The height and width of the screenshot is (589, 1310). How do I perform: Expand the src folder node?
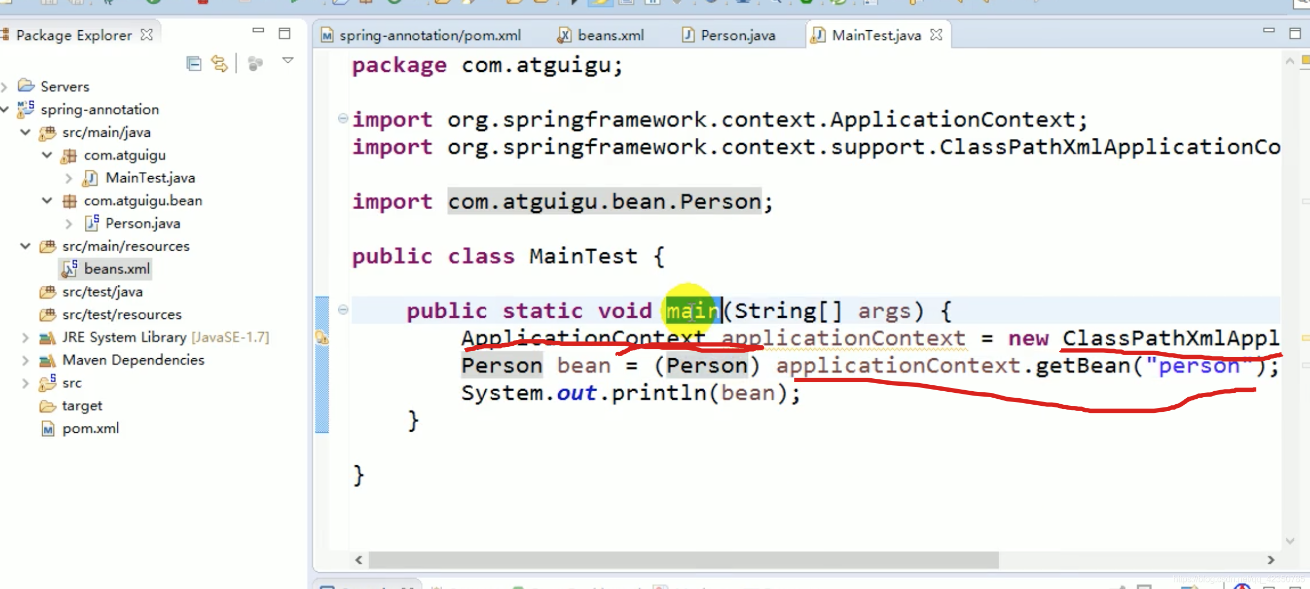click(25, 383)
